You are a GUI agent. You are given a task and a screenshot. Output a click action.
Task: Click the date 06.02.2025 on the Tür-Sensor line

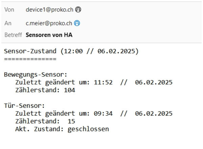pos(154,113)
